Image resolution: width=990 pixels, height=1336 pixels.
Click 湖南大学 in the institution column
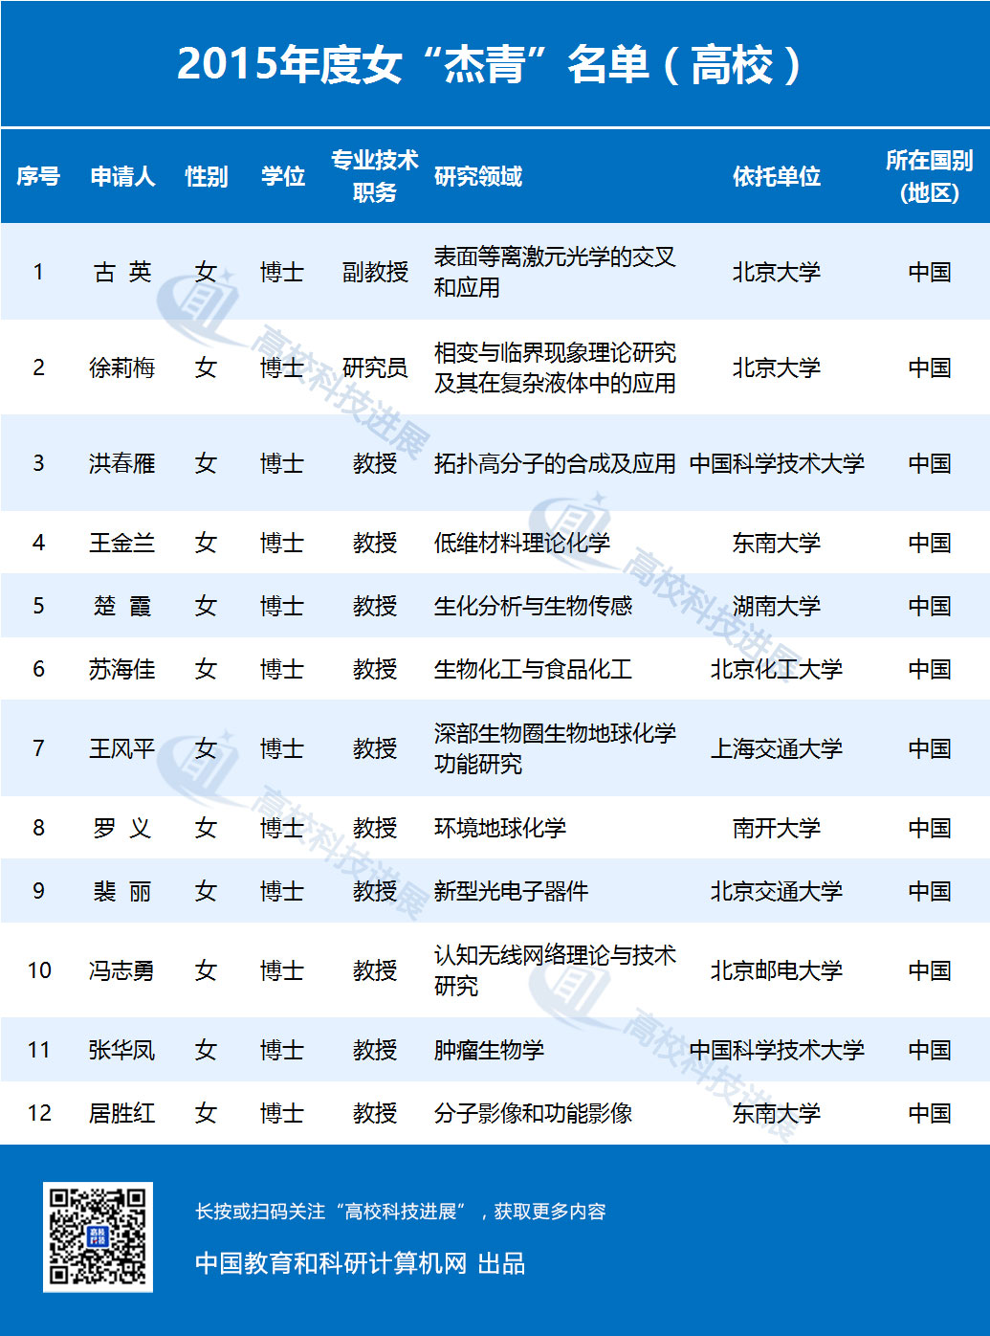click(776, 607)
